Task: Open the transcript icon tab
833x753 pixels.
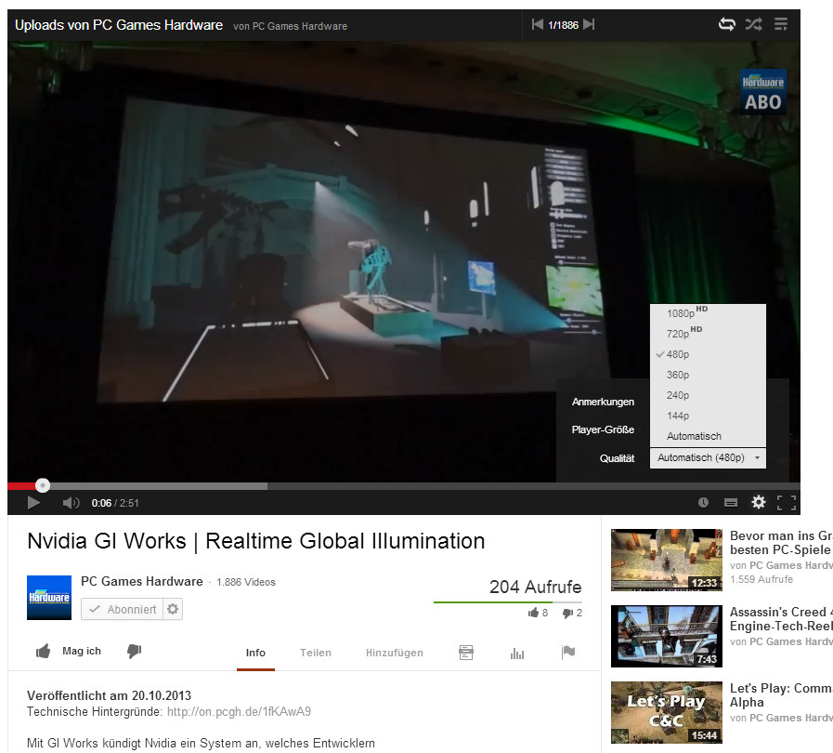Action: (x=466, y=653)
